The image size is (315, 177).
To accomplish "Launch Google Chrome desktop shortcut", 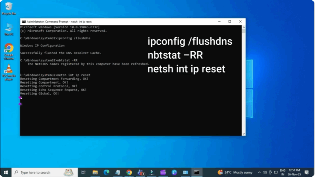I will 9,50.
